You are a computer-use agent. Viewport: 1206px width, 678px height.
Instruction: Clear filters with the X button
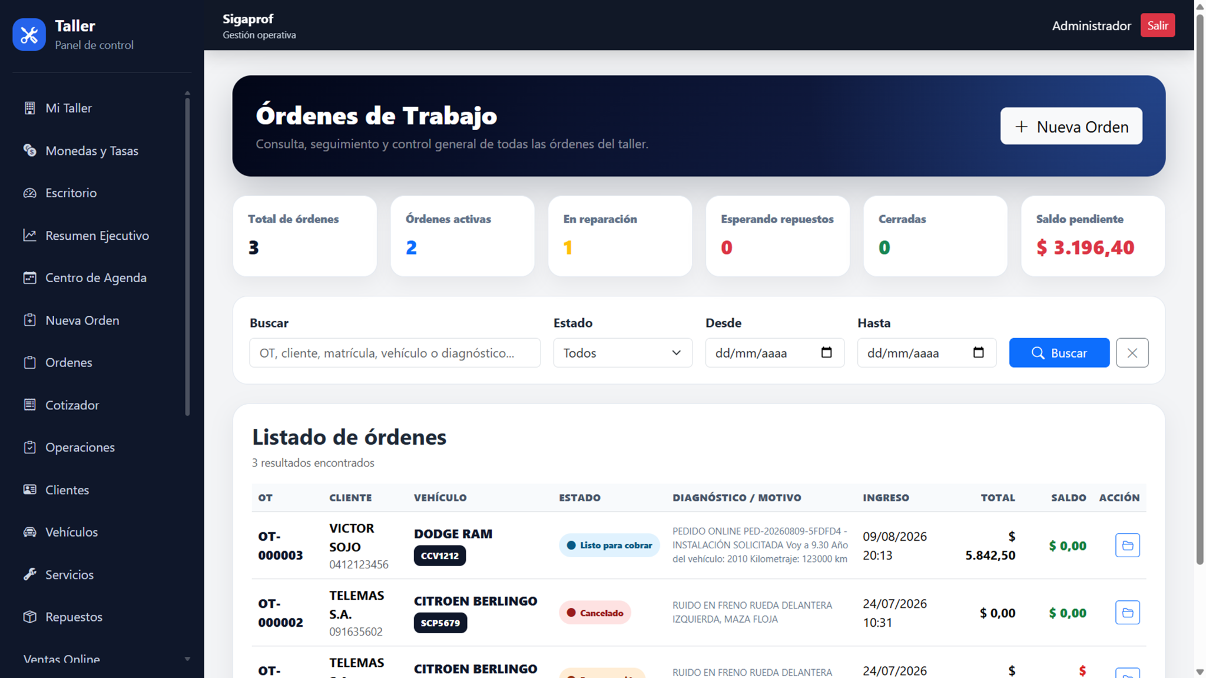coord(1132,353)
